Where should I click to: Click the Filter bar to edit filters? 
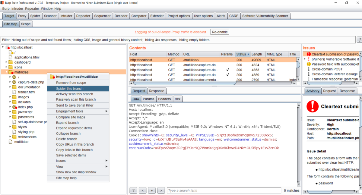click(x=178, y=40)
